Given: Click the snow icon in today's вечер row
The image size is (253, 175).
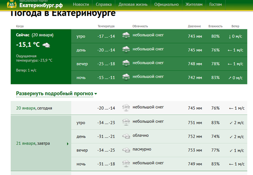Looking at the screenshot, I should (x=126, y=63).
